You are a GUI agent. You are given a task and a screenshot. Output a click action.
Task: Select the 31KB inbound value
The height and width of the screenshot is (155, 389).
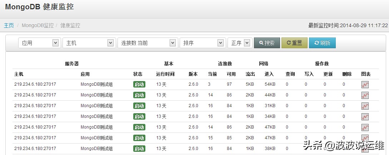pyautogui.click(x=270, y=106)
